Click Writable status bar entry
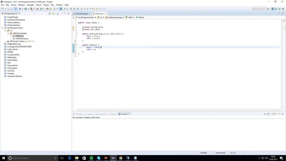 pos(204,153)
